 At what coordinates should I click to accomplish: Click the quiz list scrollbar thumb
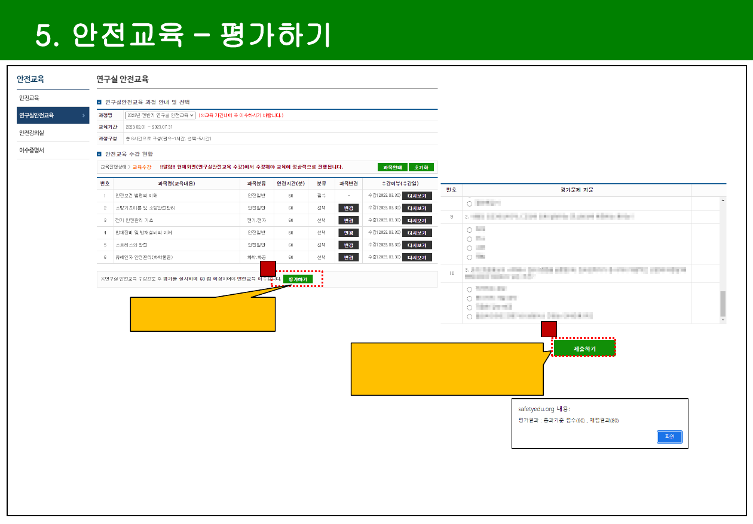pos(723,303)
